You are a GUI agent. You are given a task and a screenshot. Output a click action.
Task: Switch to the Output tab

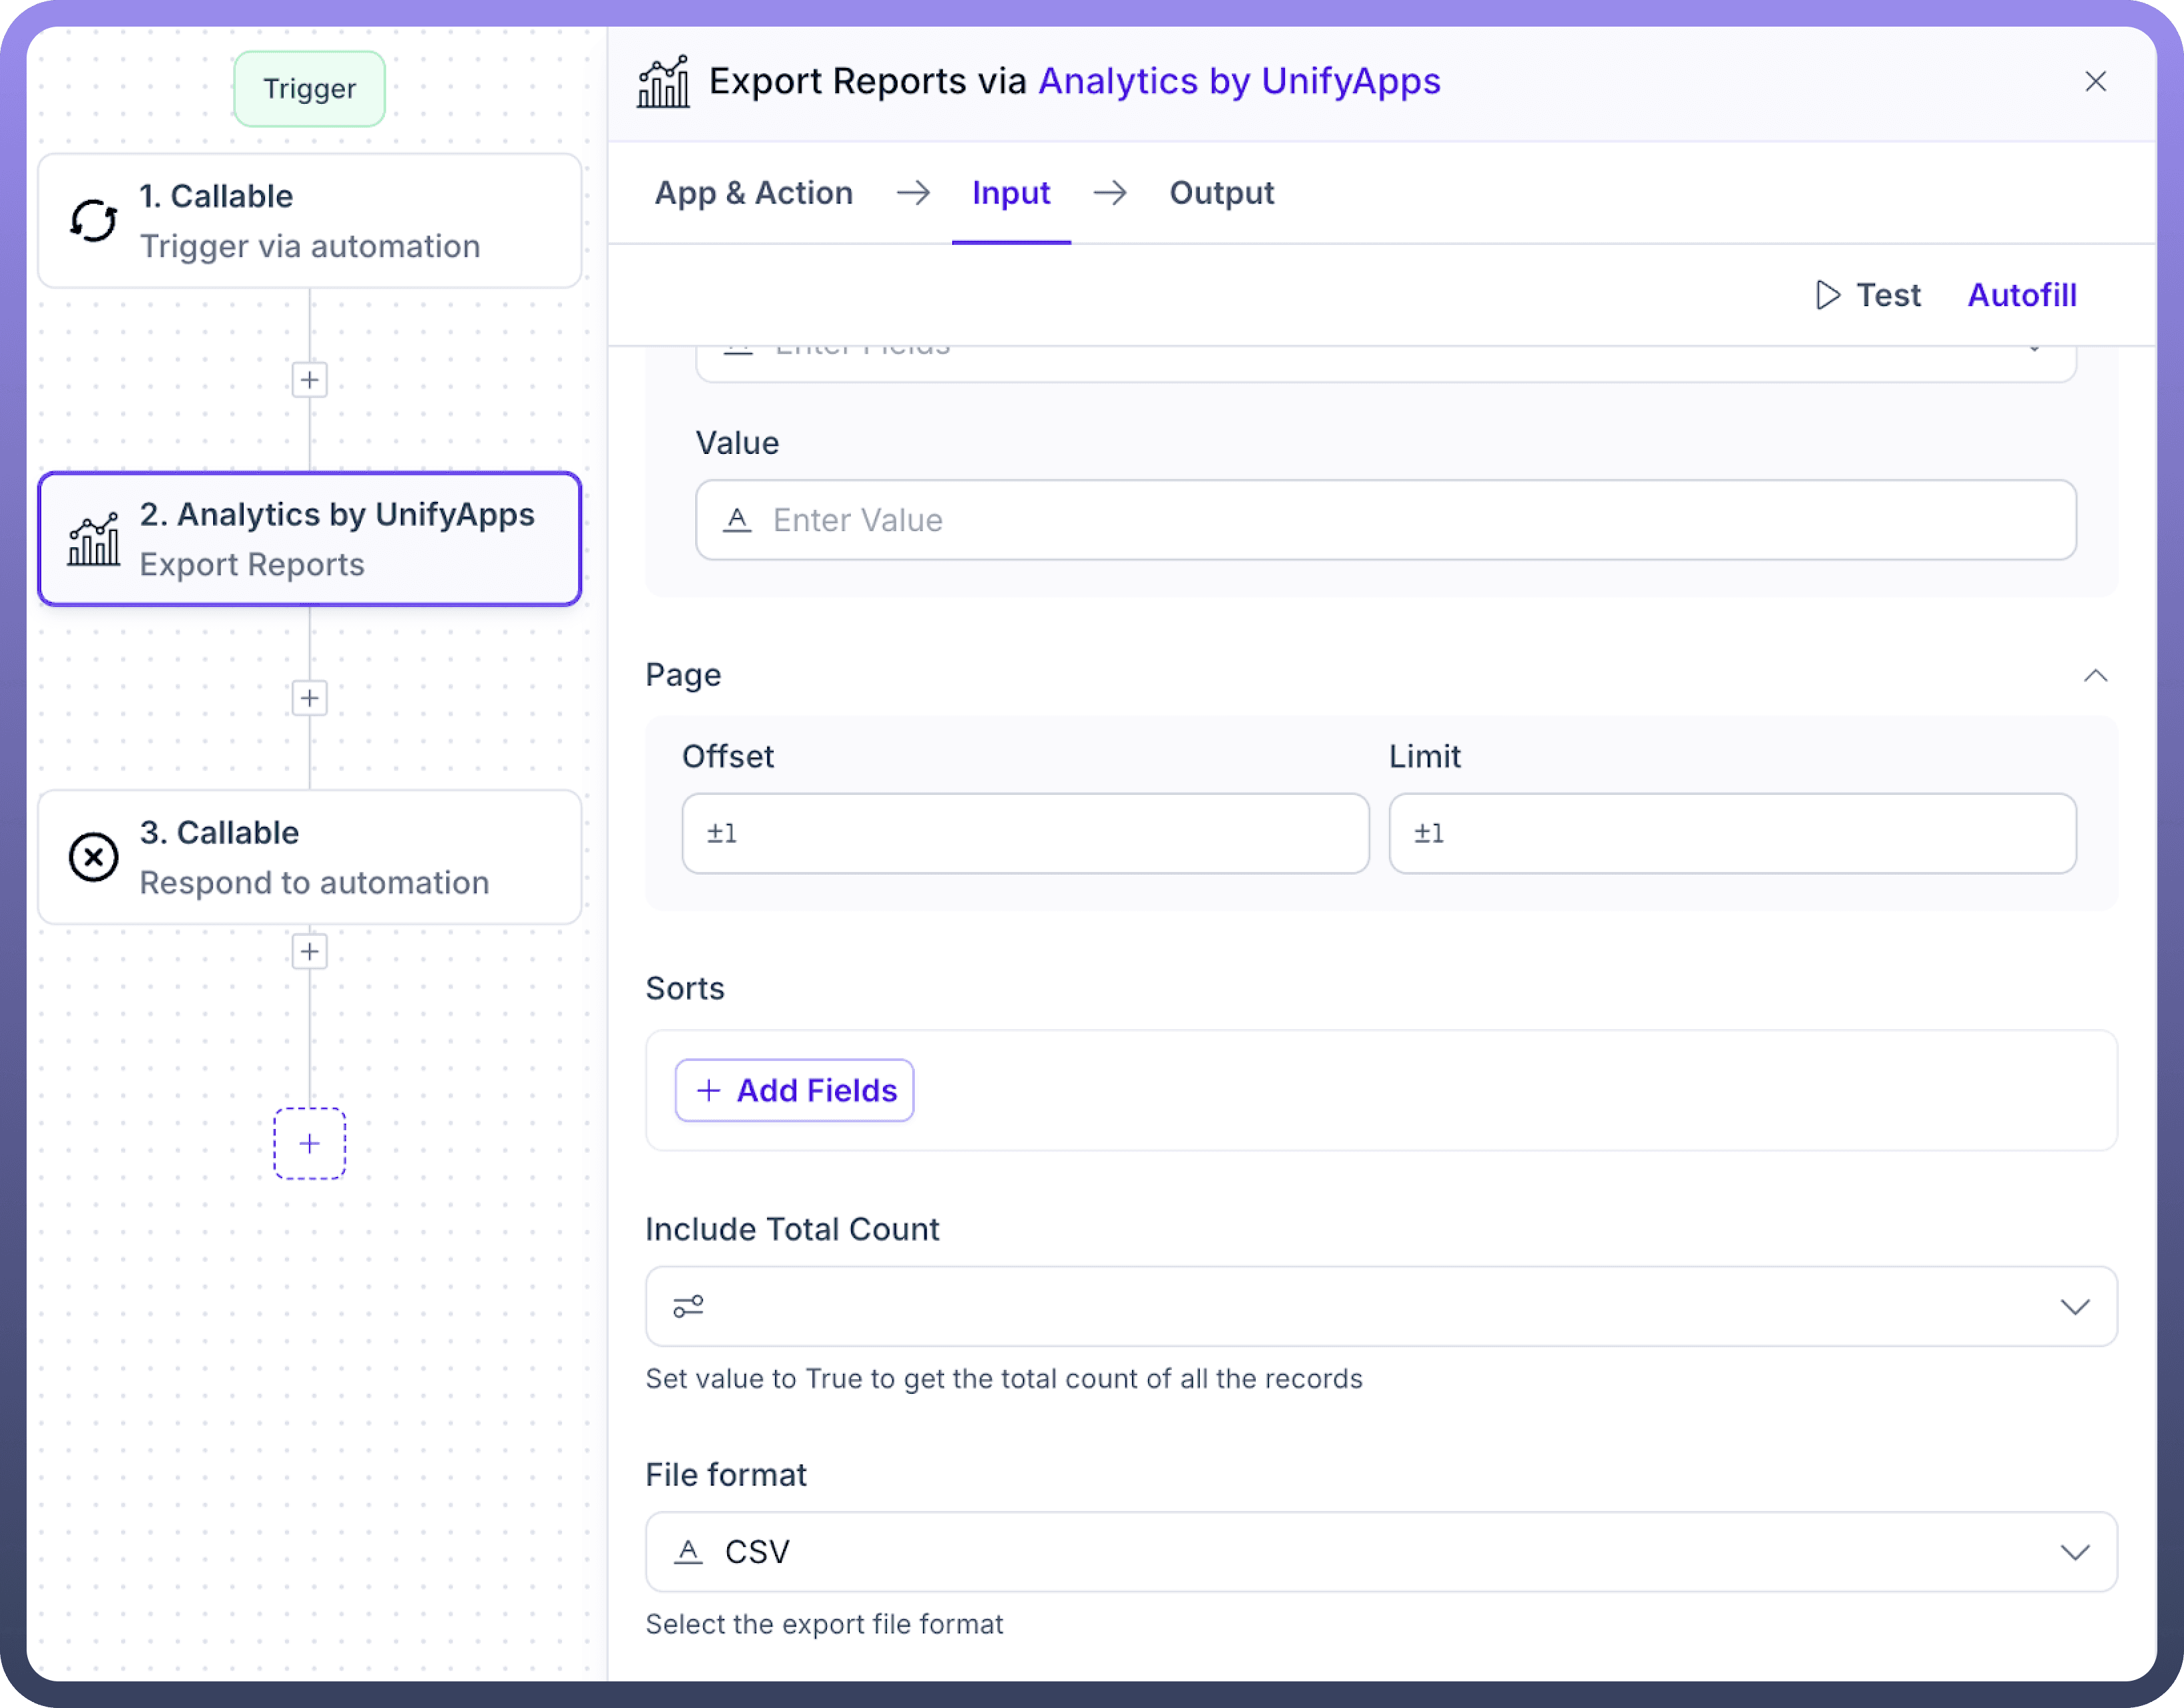pos(1222,193)
